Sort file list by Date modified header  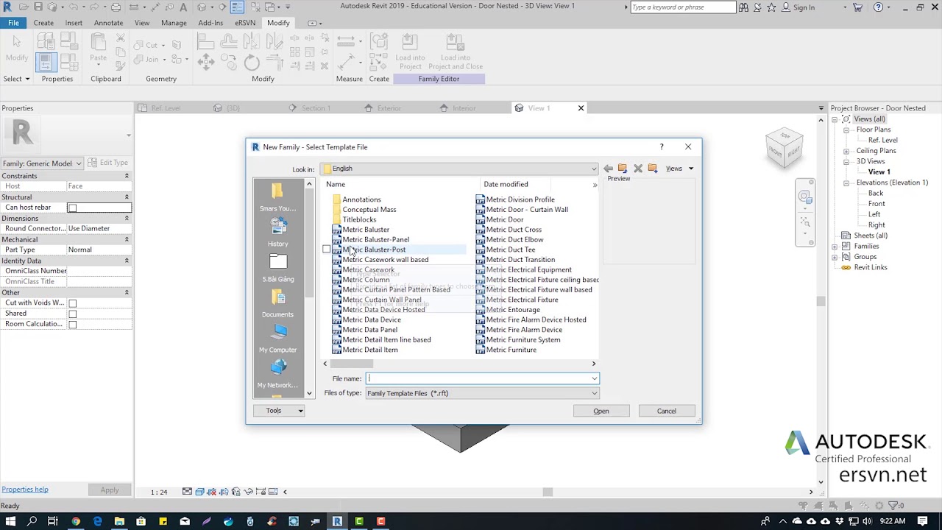click(x=506, y=184)
